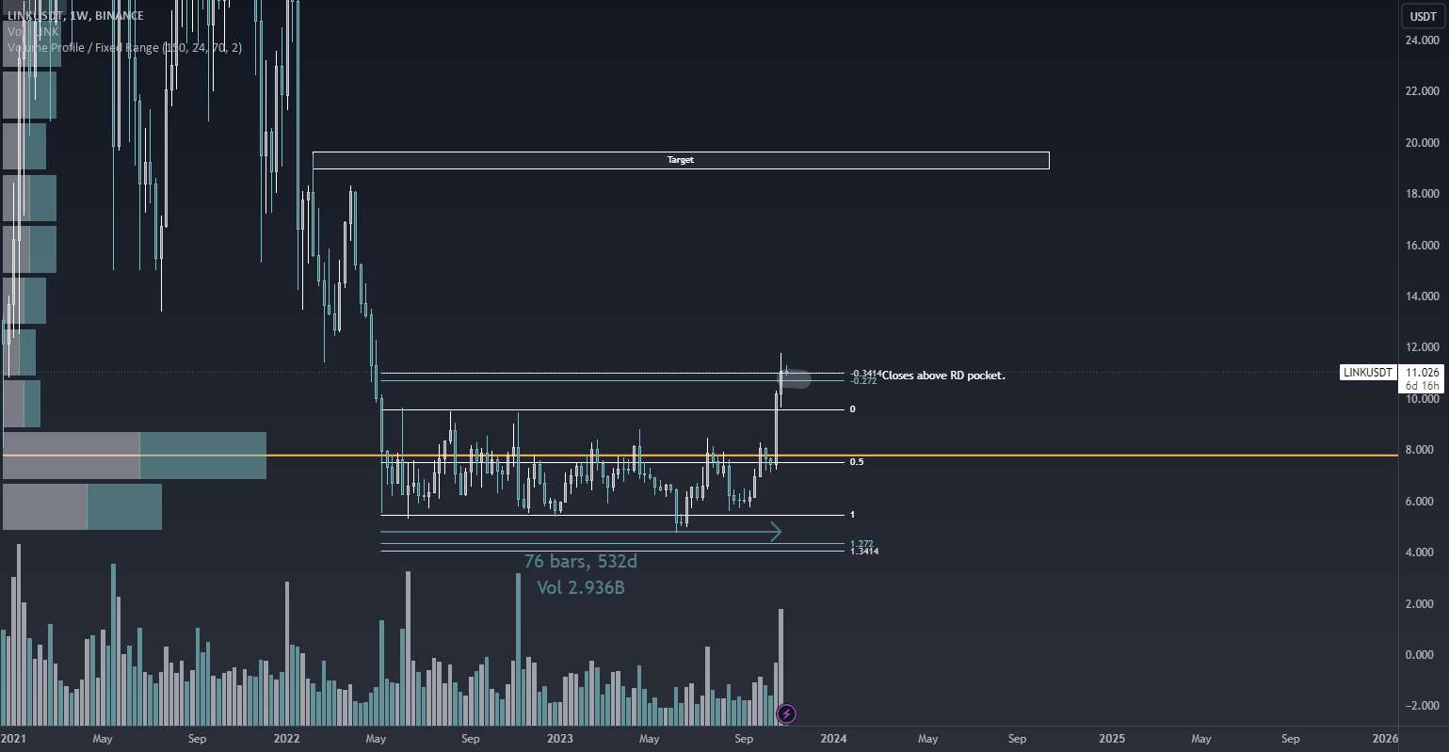The width and height of the screenshot is (1449, 752).
Task: Click the lightning bolt event icon on the time axis
Action: coord(786,714)
